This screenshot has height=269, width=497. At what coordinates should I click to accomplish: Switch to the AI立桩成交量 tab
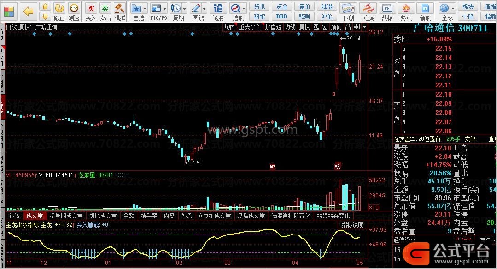215,216
